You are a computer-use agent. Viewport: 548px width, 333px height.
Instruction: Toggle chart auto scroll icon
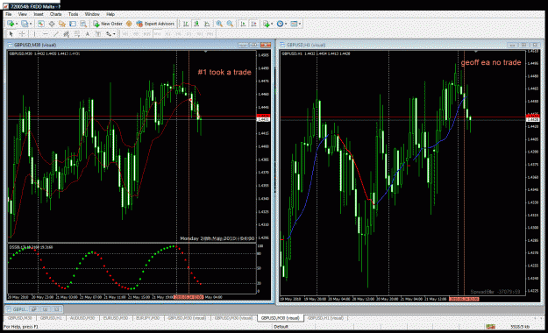pyautogui.click(x=243, y=24)
